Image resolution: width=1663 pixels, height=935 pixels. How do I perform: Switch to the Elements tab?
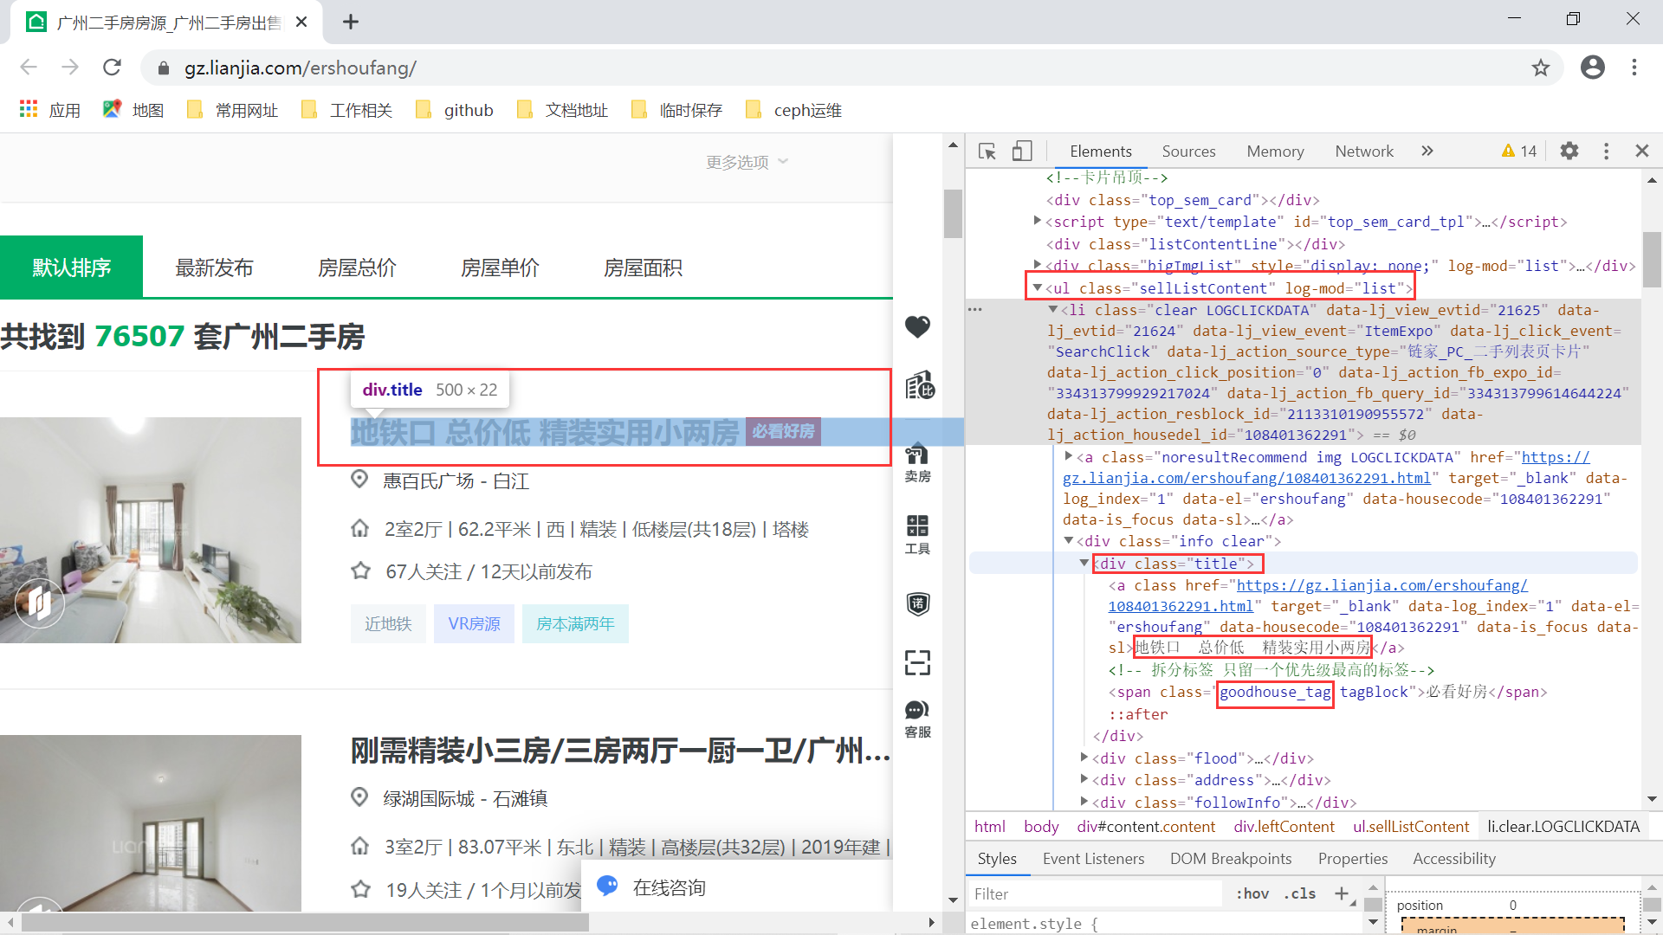(x=1100, y=152)
